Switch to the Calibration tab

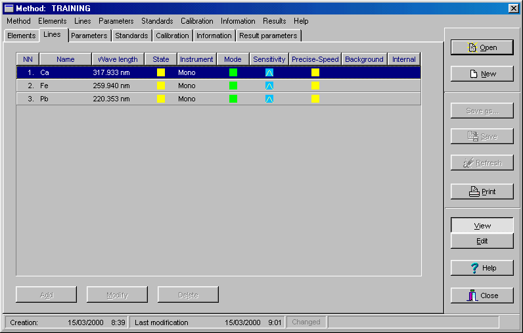(172, 36)
